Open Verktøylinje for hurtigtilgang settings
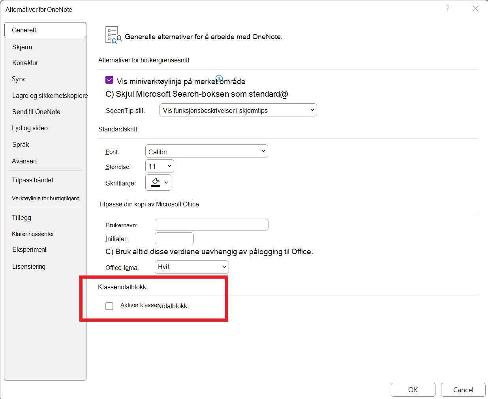This screenshot has width=488, height=399. click(46, 198)
